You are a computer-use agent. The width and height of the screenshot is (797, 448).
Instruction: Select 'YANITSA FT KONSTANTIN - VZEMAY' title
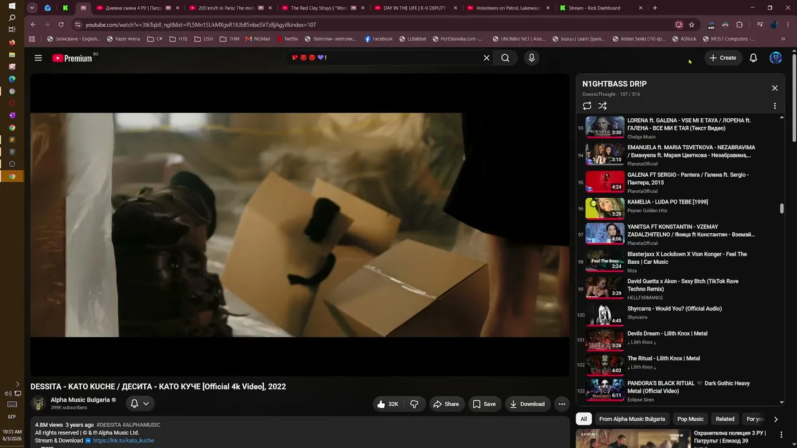(x=691, y=231)
